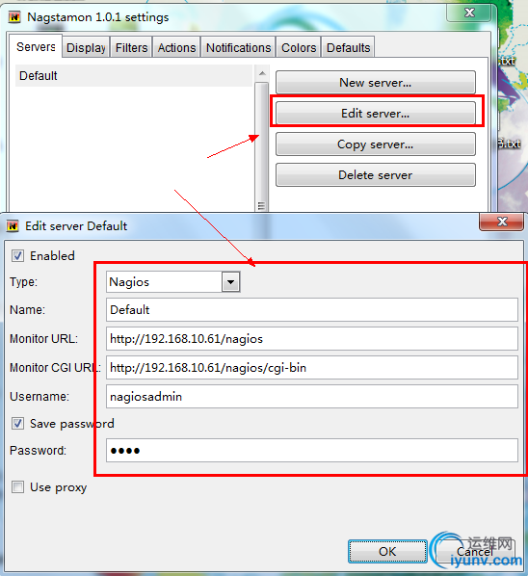The width and height of the screenshot is (528, 576).
Task: Click the Password input field
Action: point(312,451)
